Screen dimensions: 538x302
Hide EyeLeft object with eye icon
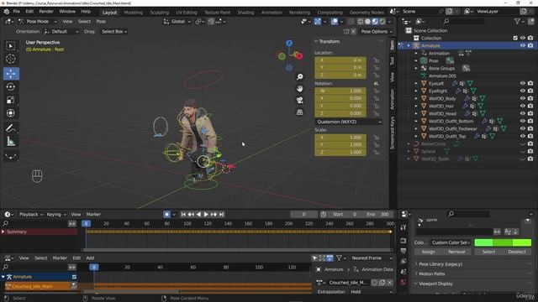coord(523,83)
